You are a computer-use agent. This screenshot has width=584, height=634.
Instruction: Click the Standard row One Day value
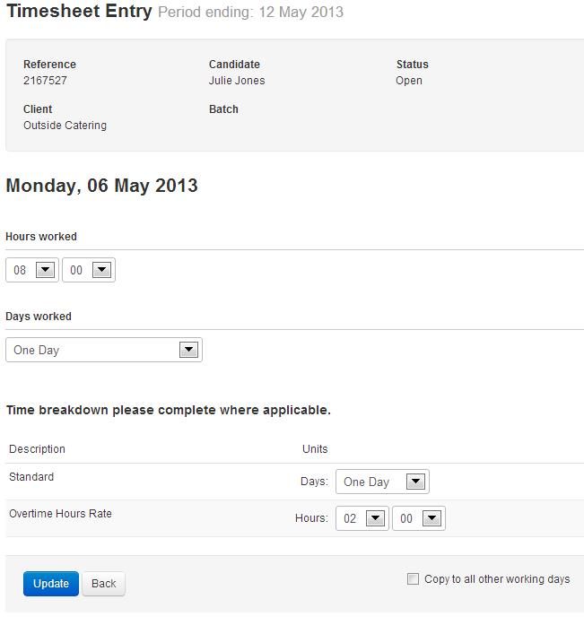pyautogui.click(x=366, y=482)
